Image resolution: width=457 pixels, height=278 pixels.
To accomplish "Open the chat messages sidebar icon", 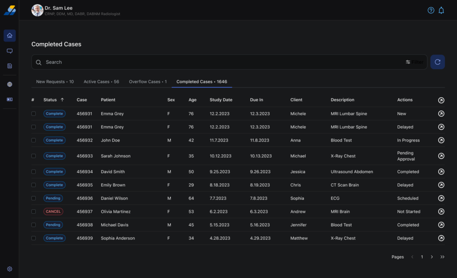I will coord(10,51).
